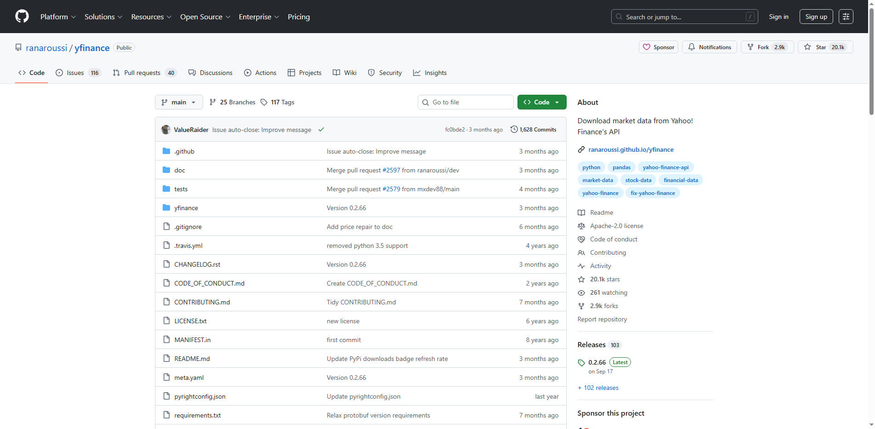The image size is (875, 429).
Task: Open the tests folder icon
Action: point(166,189)
